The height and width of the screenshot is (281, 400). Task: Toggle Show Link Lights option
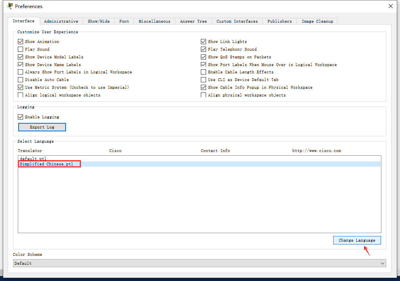pyautogui.click(x=204, y=42)
